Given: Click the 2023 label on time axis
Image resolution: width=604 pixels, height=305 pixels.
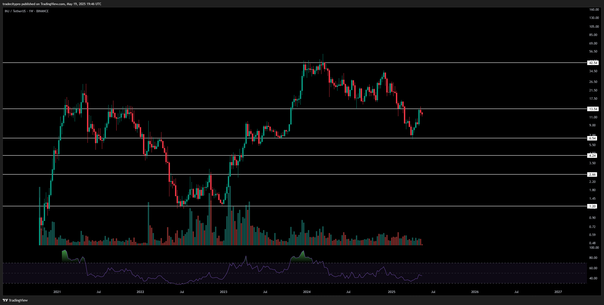Looking at the screenshot, I should click(x=224, y=292).
